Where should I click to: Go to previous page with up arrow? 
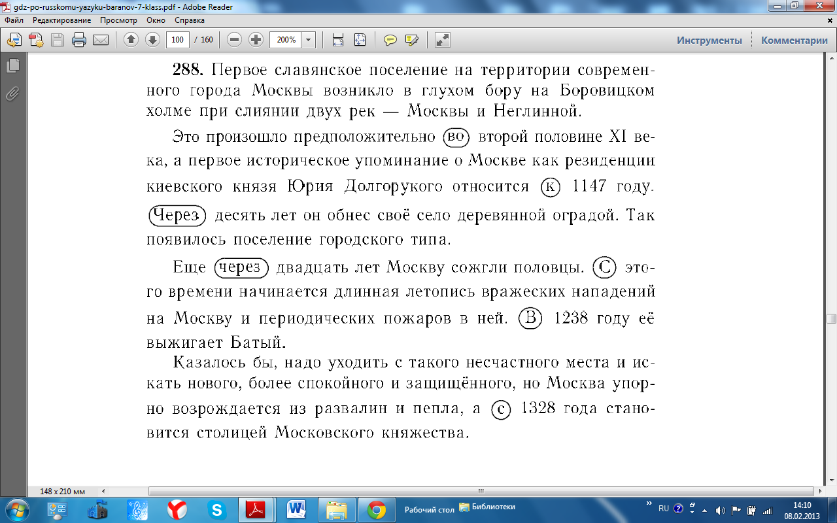point(131,40)
